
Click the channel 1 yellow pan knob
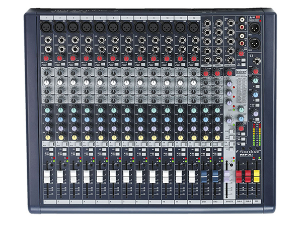[47, 137]
